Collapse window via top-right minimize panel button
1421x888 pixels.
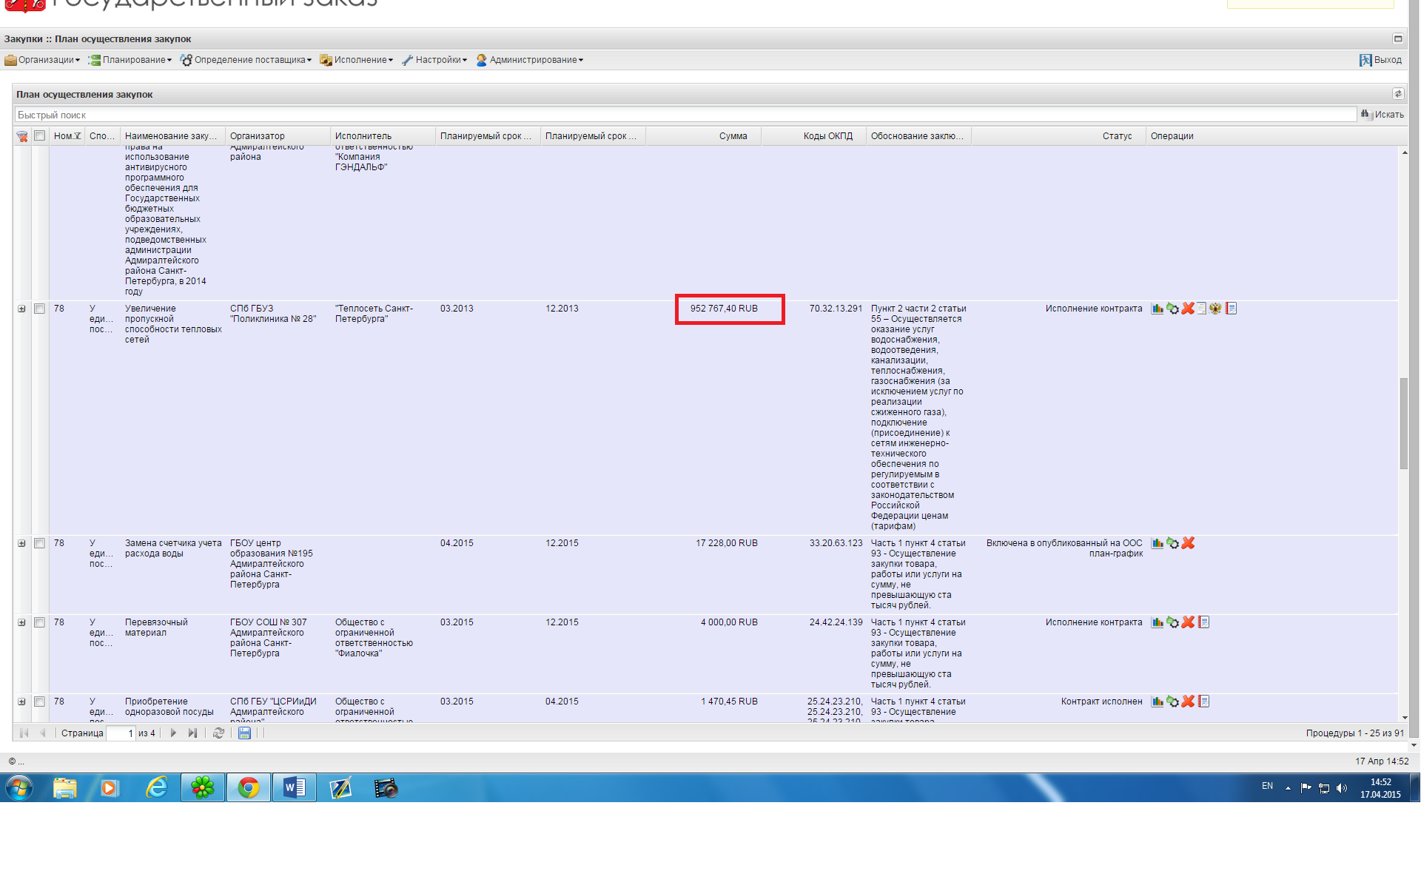coord(1398,38)
